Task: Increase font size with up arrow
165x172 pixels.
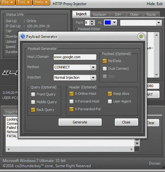Action: (x=92, y=21)
